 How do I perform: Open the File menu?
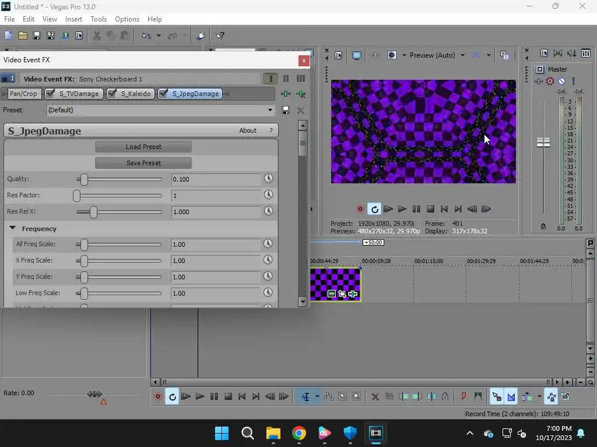tap(9, 19)
